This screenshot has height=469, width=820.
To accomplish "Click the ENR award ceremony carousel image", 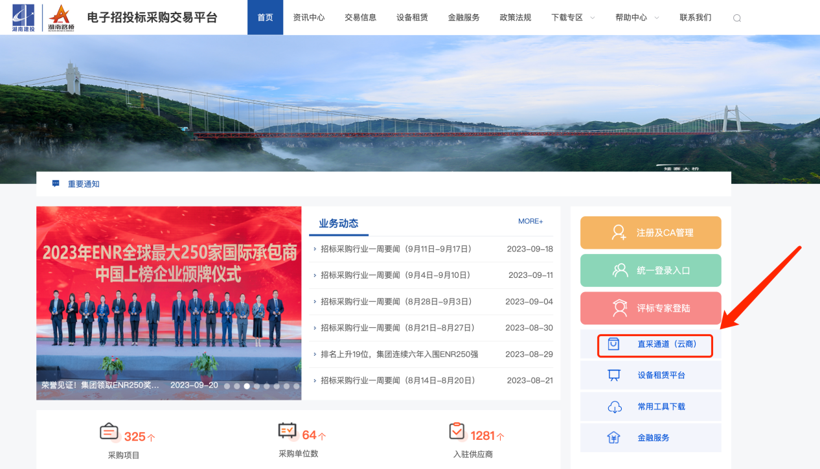I will pos(169,303).
